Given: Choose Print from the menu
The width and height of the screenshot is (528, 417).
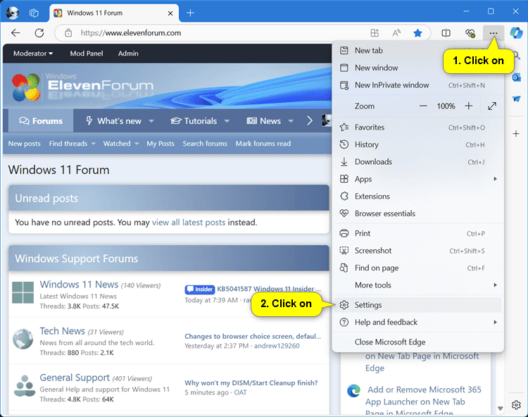Looking at the screenshot, I should click(418, 233).
